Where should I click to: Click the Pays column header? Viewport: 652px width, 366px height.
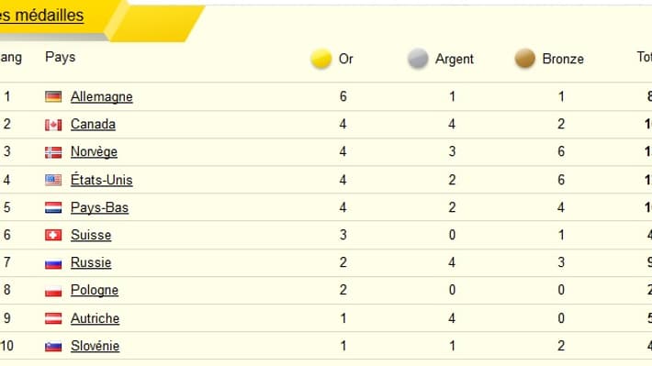(x=61, y=57)
